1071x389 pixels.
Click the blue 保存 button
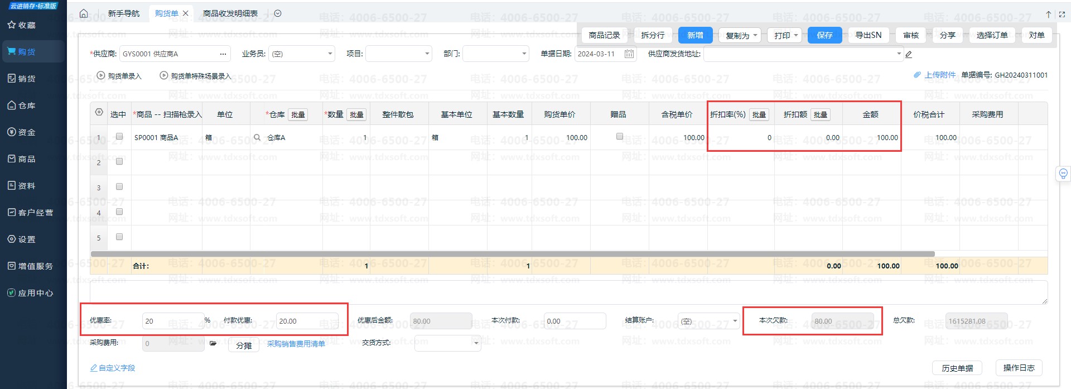click(x=824, y=35)
